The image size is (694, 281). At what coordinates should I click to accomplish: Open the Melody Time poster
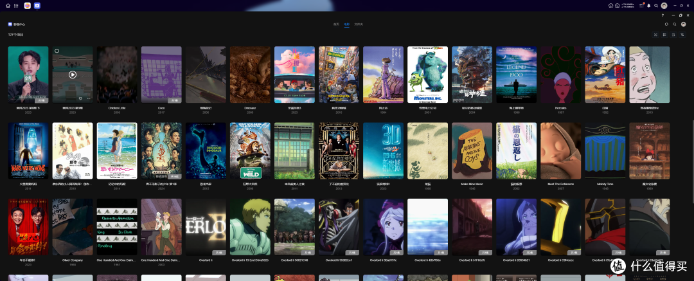pos(605,150)
